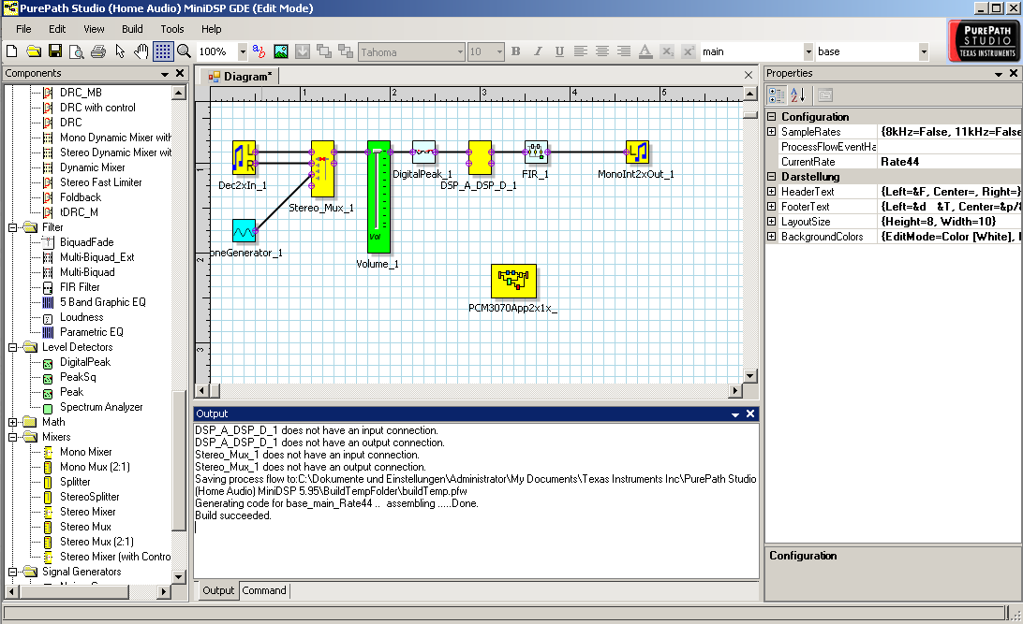Click the Volume_1 slider block

point(378,196)
